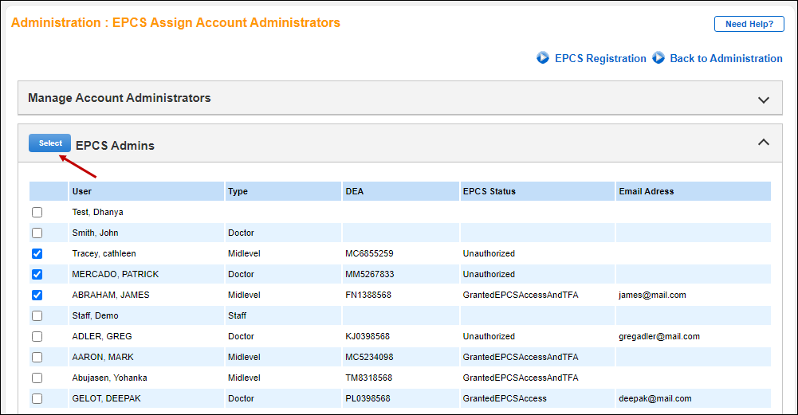Click the Need Help? button
This screenshot has width=798, height=415.
pyautogui.click(x=749, y=24)
